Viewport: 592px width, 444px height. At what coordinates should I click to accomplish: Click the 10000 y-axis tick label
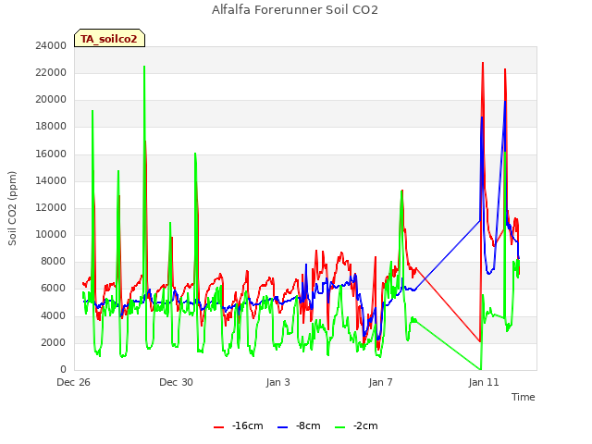coord(51,234)
